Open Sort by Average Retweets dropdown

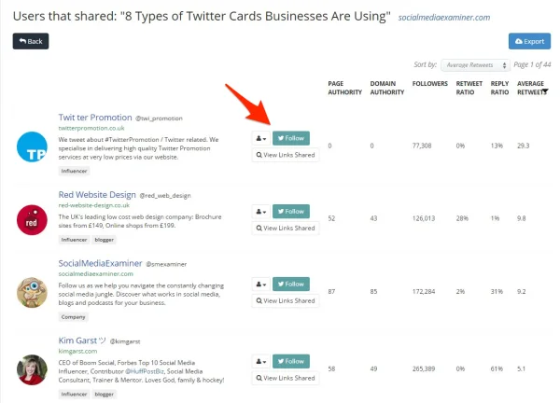click(475, 65)
